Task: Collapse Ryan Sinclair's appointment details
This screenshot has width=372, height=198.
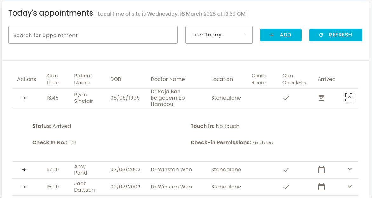Action: (349, 98)
